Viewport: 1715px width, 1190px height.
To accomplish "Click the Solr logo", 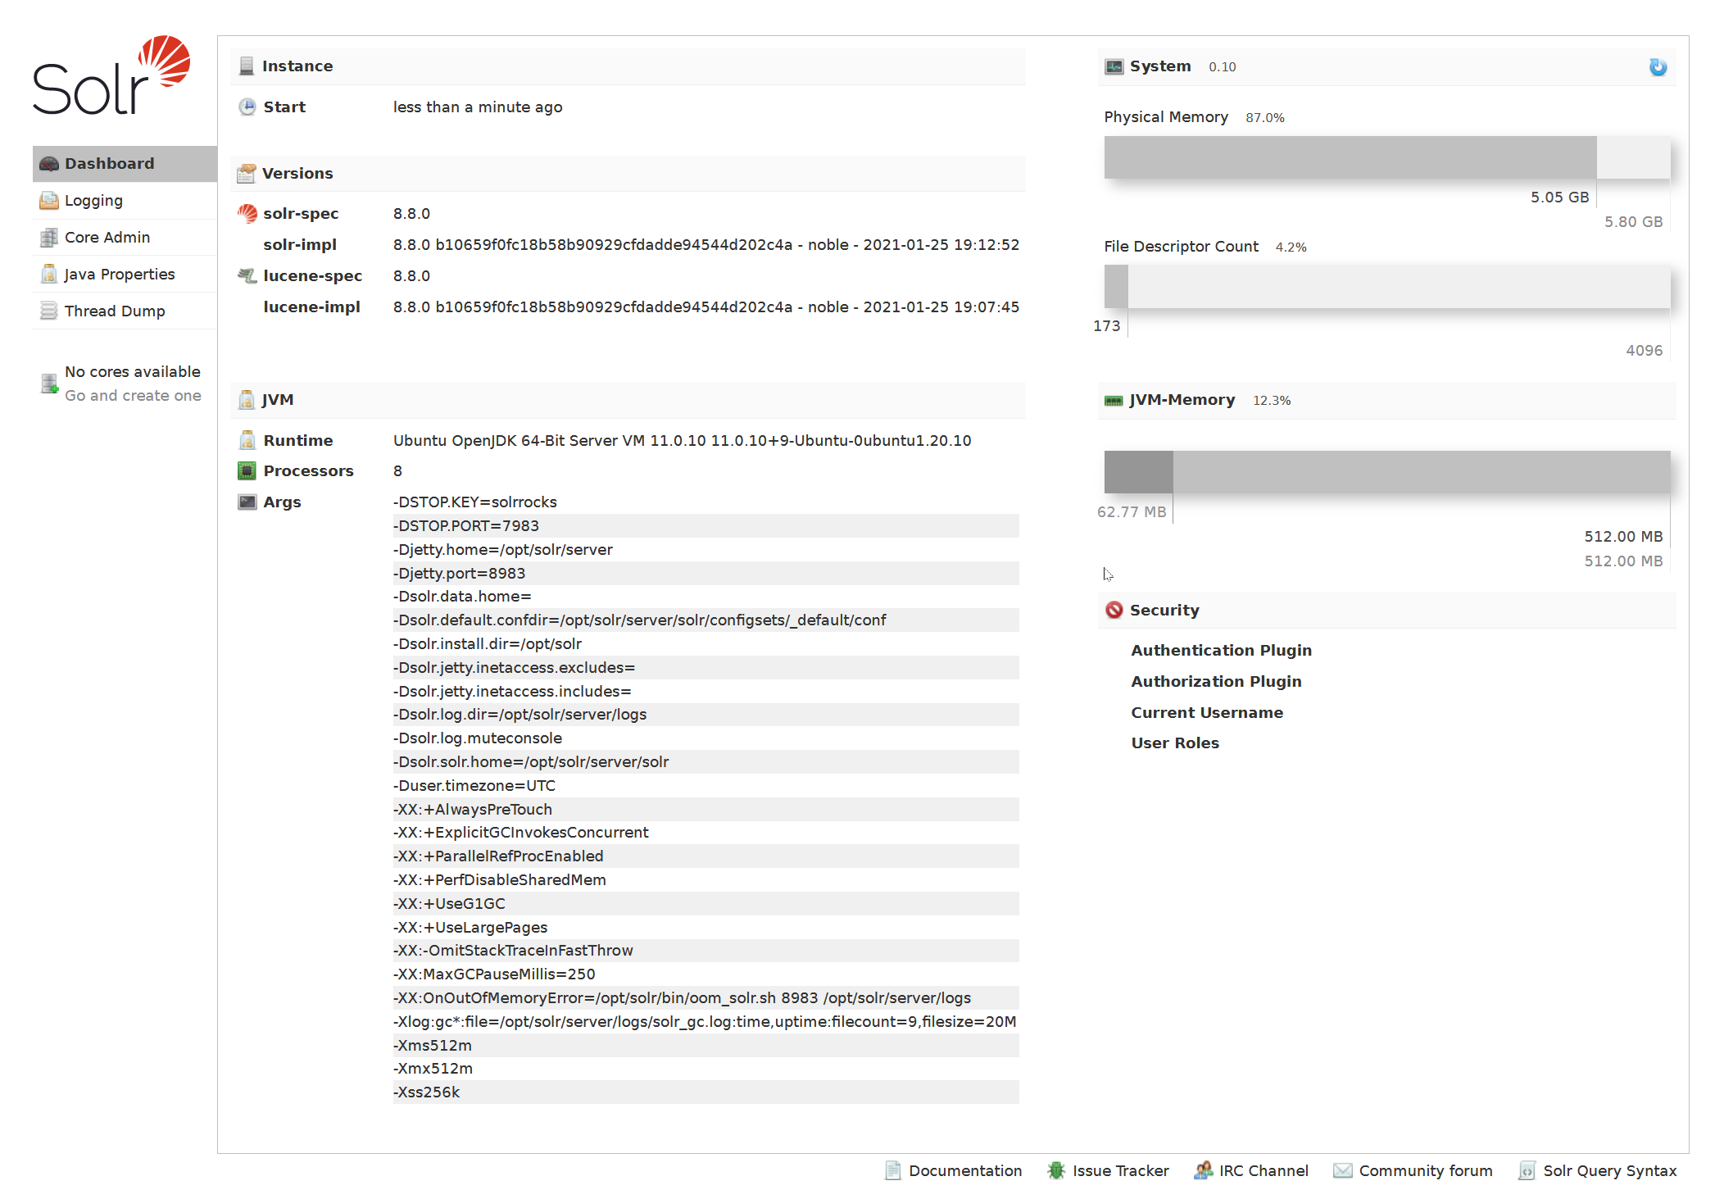I will point(111,75).
